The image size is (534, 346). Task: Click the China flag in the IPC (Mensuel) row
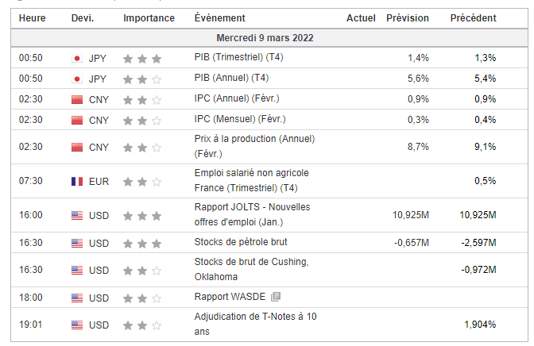[x=77, y=120]
